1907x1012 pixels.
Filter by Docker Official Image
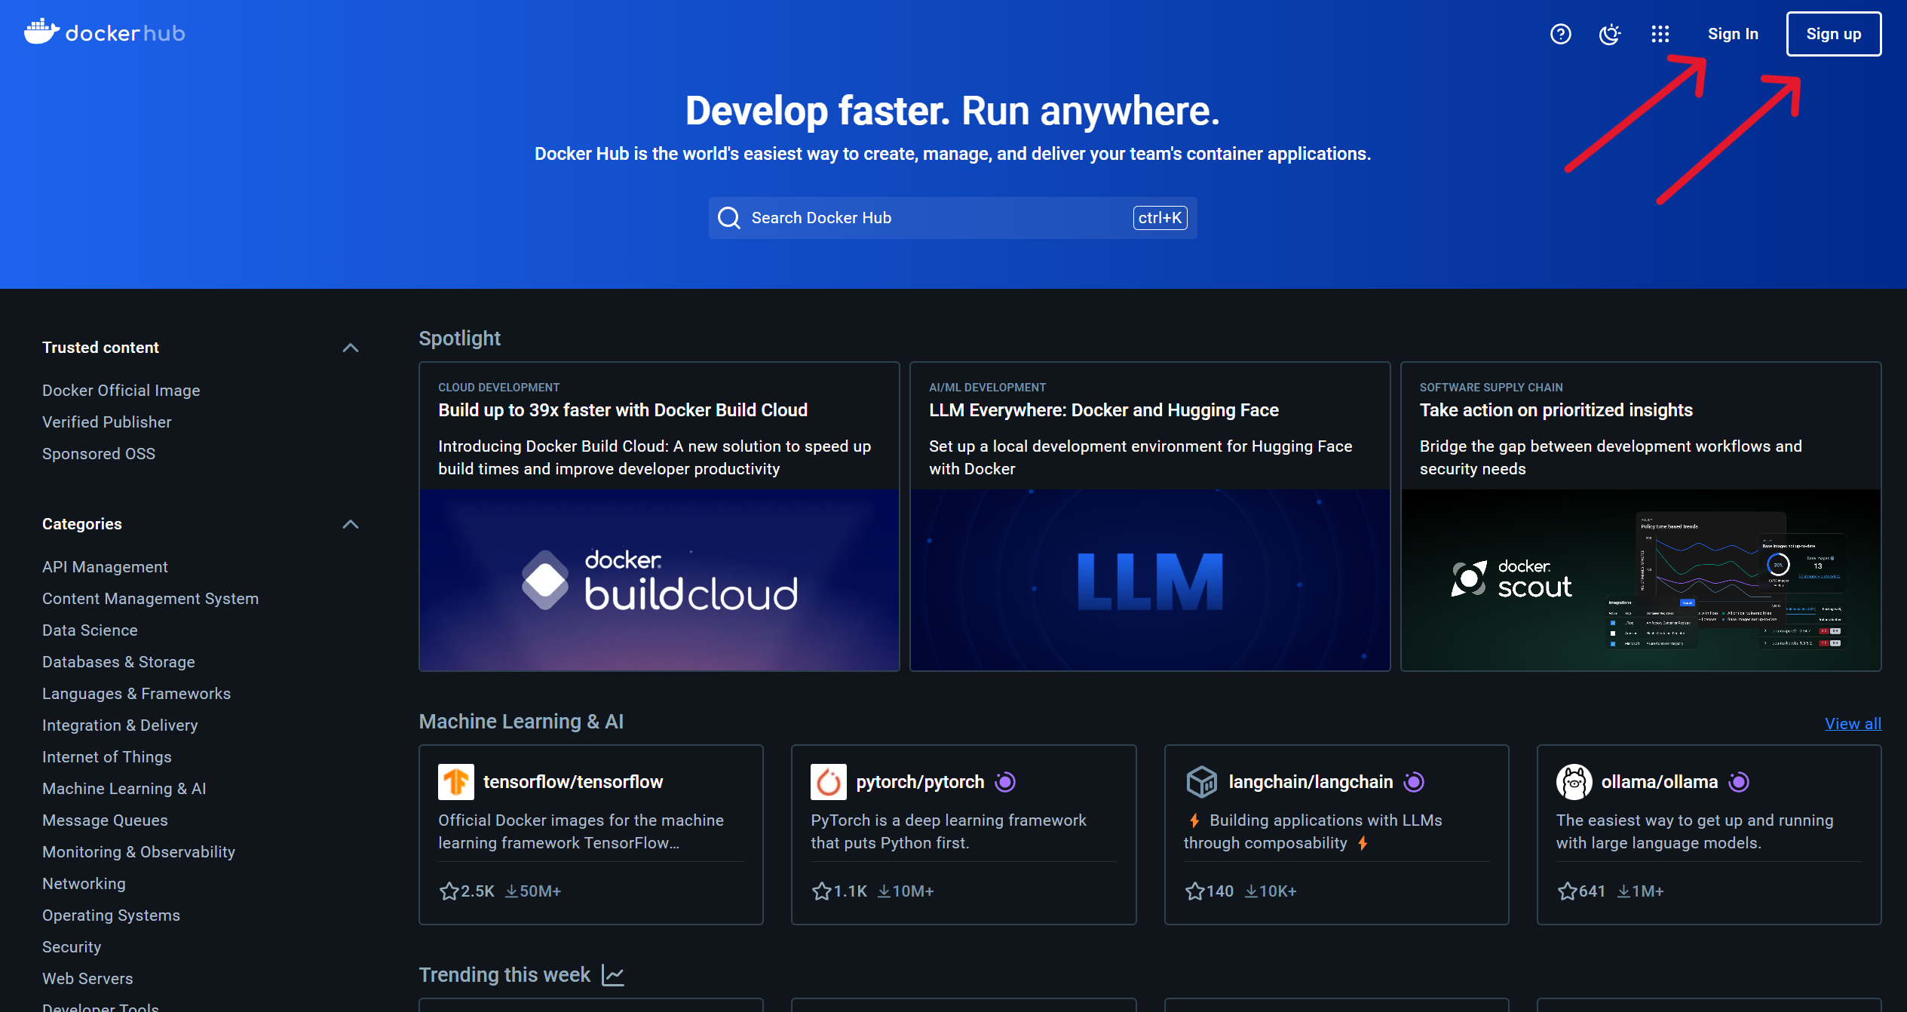coord(121,391)
